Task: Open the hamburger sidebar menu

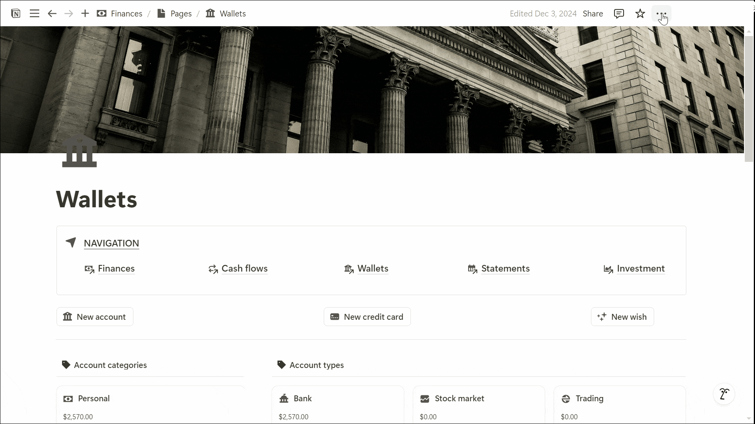Action: (35, 14)
